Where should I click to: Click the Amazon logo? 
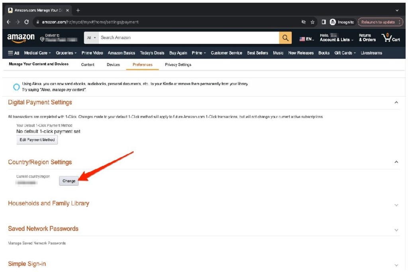(x=21, y=38)
